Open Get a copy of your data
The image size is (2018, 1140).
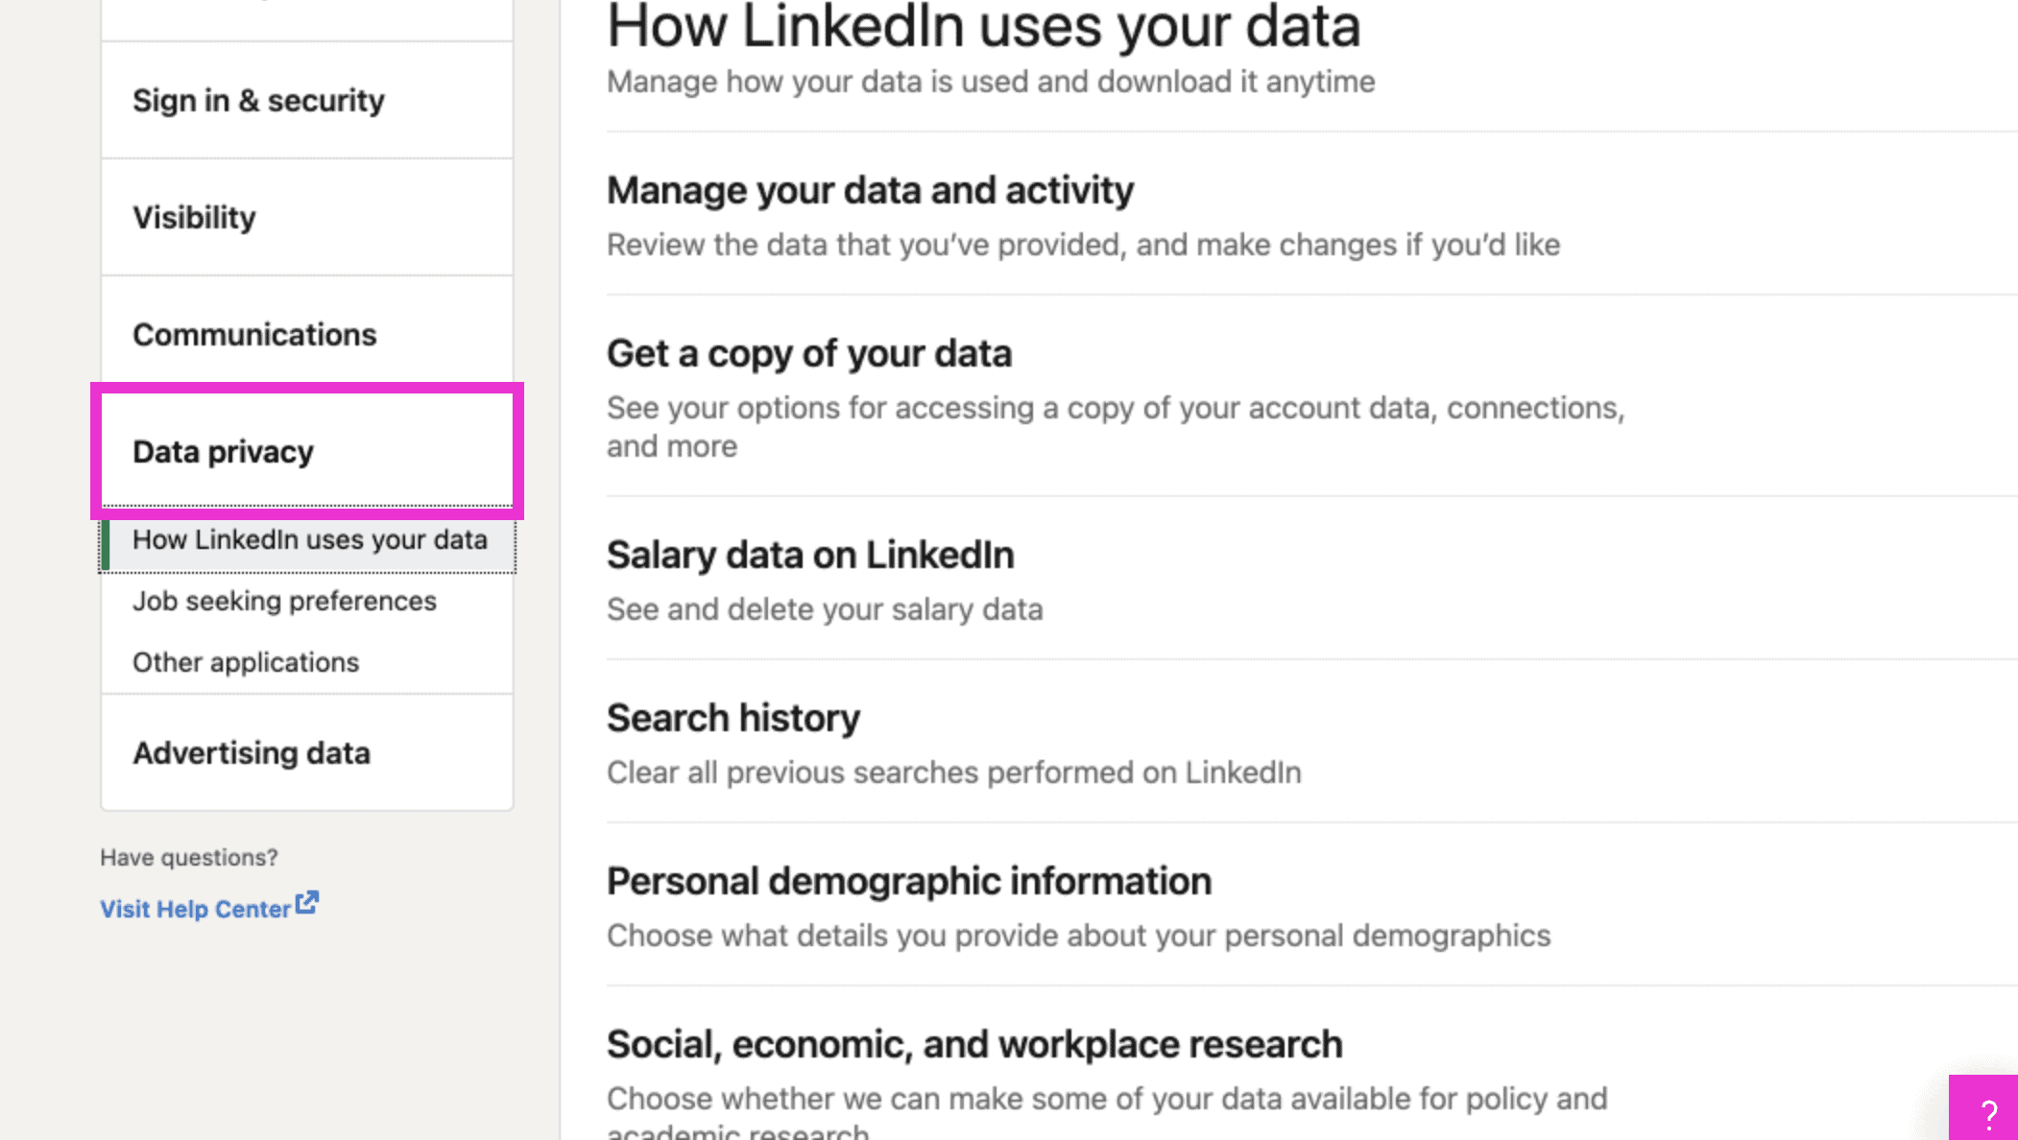pyautogui.click(x=808, y=352)
